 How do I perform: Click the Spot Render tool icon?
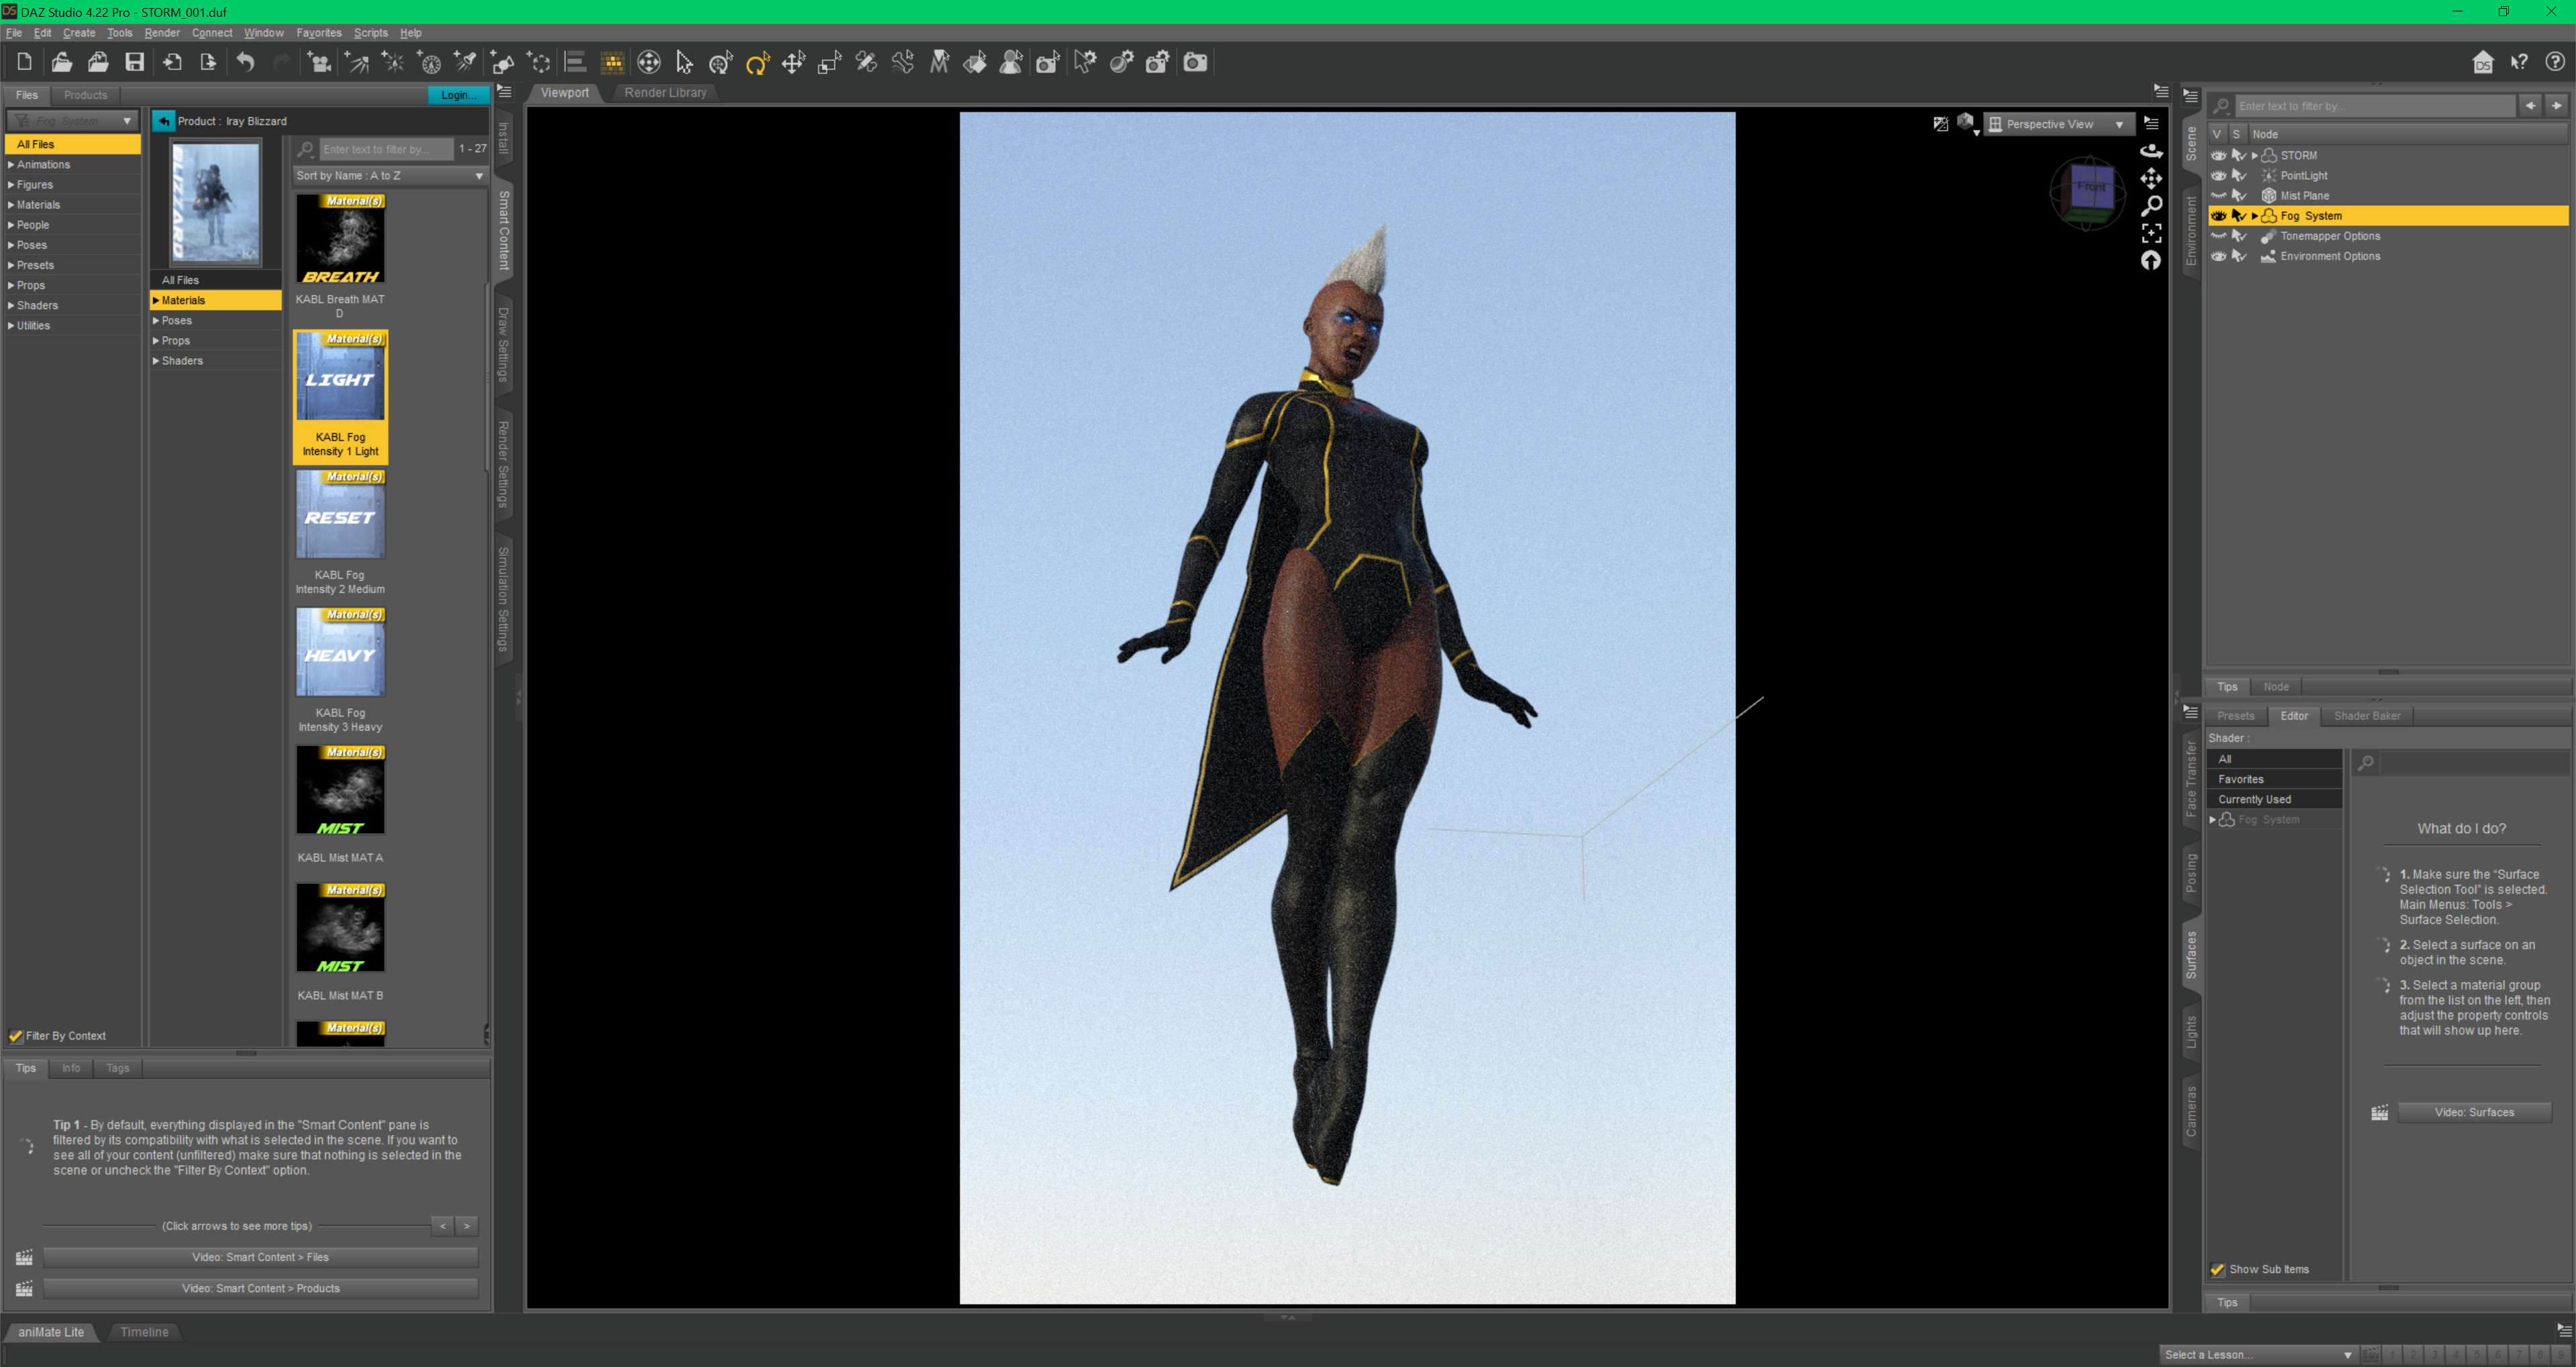(1048, 62)
